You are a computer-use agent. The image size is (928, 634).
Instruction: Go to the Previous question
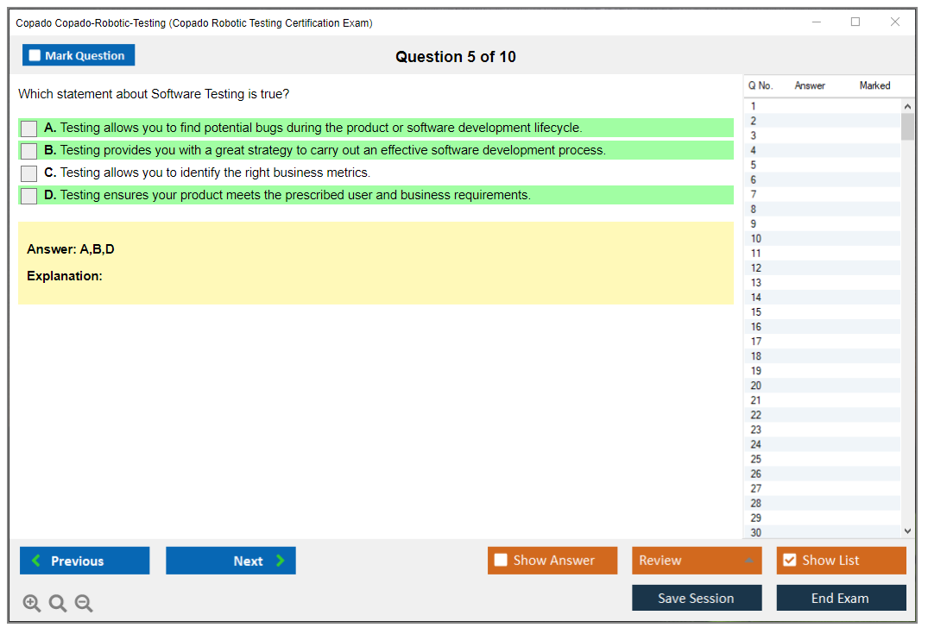pos(85,561)
